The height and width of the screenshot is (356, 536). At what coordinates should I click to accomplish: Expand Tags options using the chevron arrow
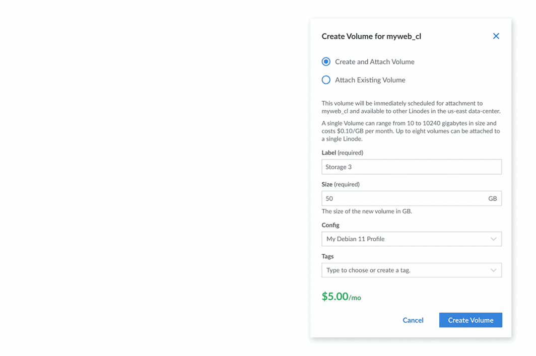click(493, 270)
